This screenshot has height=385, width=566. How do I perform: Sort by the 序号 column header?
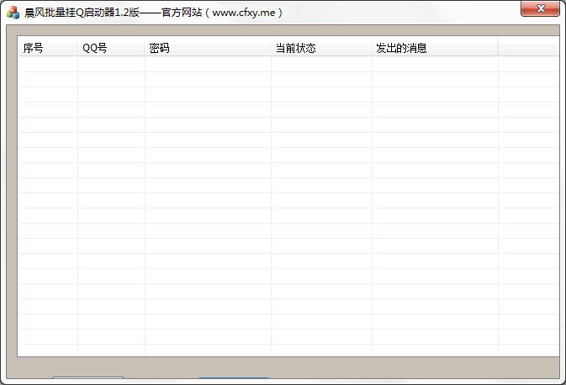click(x=48, y=48)
